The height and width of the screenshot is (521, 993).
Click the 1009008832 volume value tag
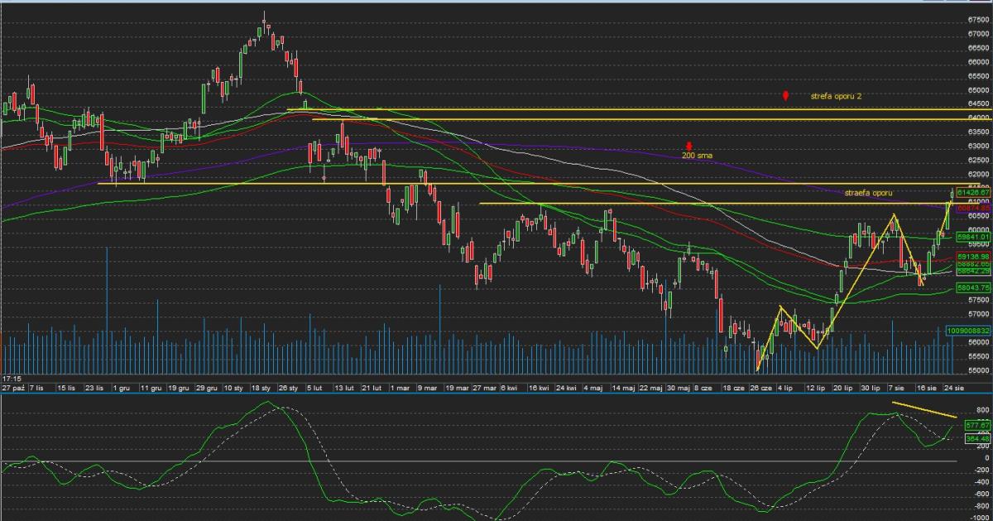969,330
